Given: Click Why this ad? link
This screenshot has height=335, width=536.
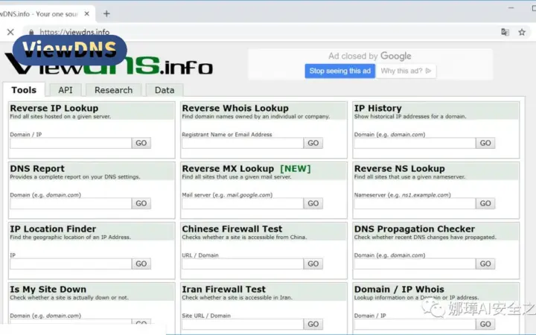Looking at the screenshot, I should tap(406, 71).
